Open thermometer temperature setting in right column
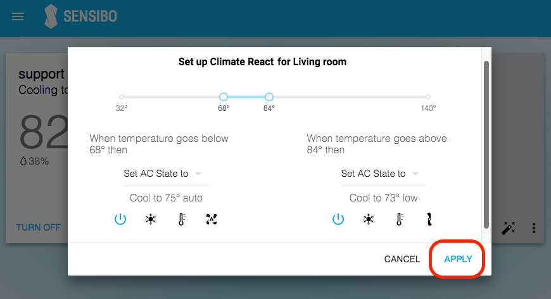 click(399, 219)
